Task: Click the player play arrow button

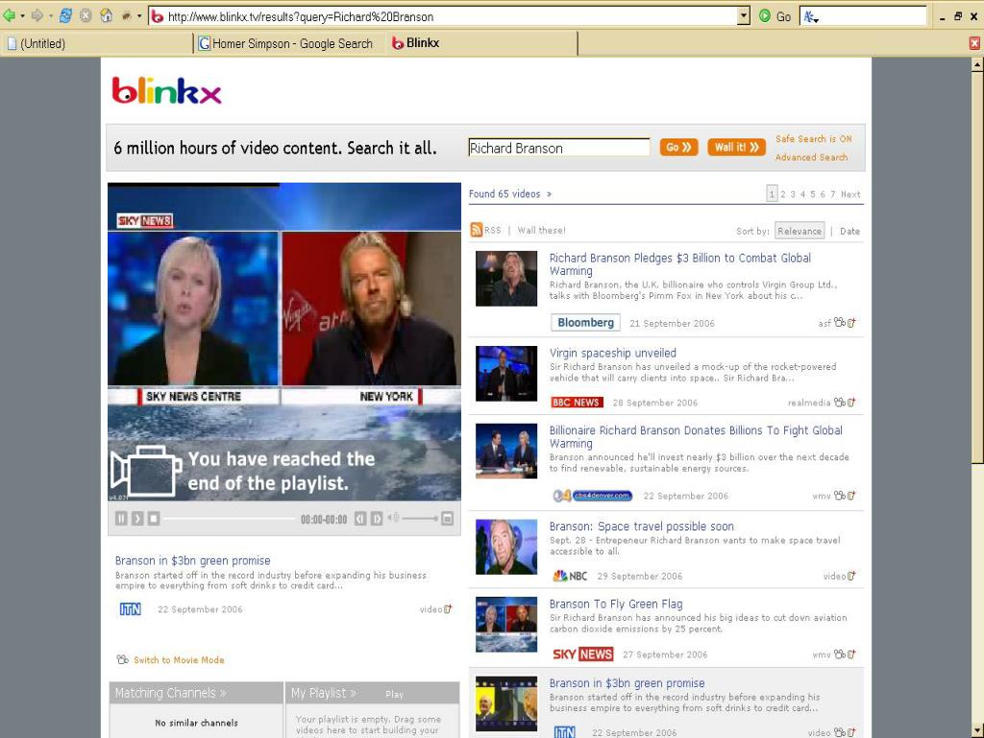Action: point(137,518)
